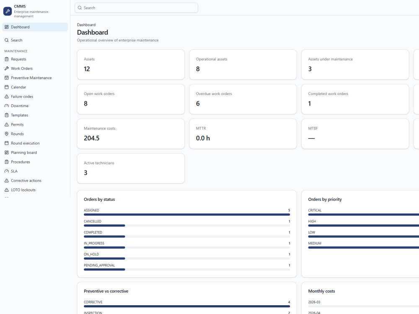
Task: Click the CORRECTIVE bar in Preventive vs corrective
Action: pos(187,306)
